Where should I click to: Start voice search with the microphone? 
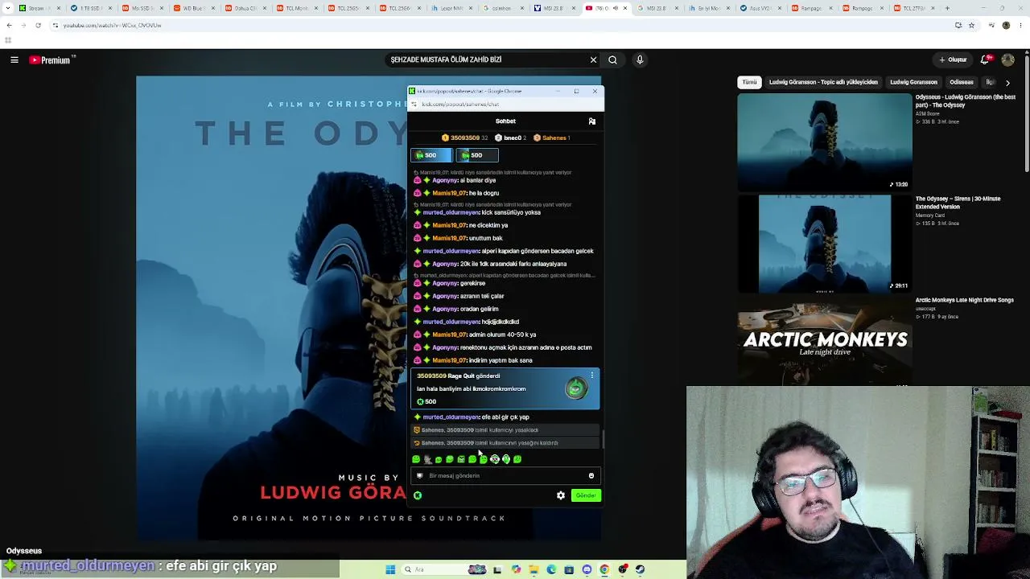(x=640, y=60)
